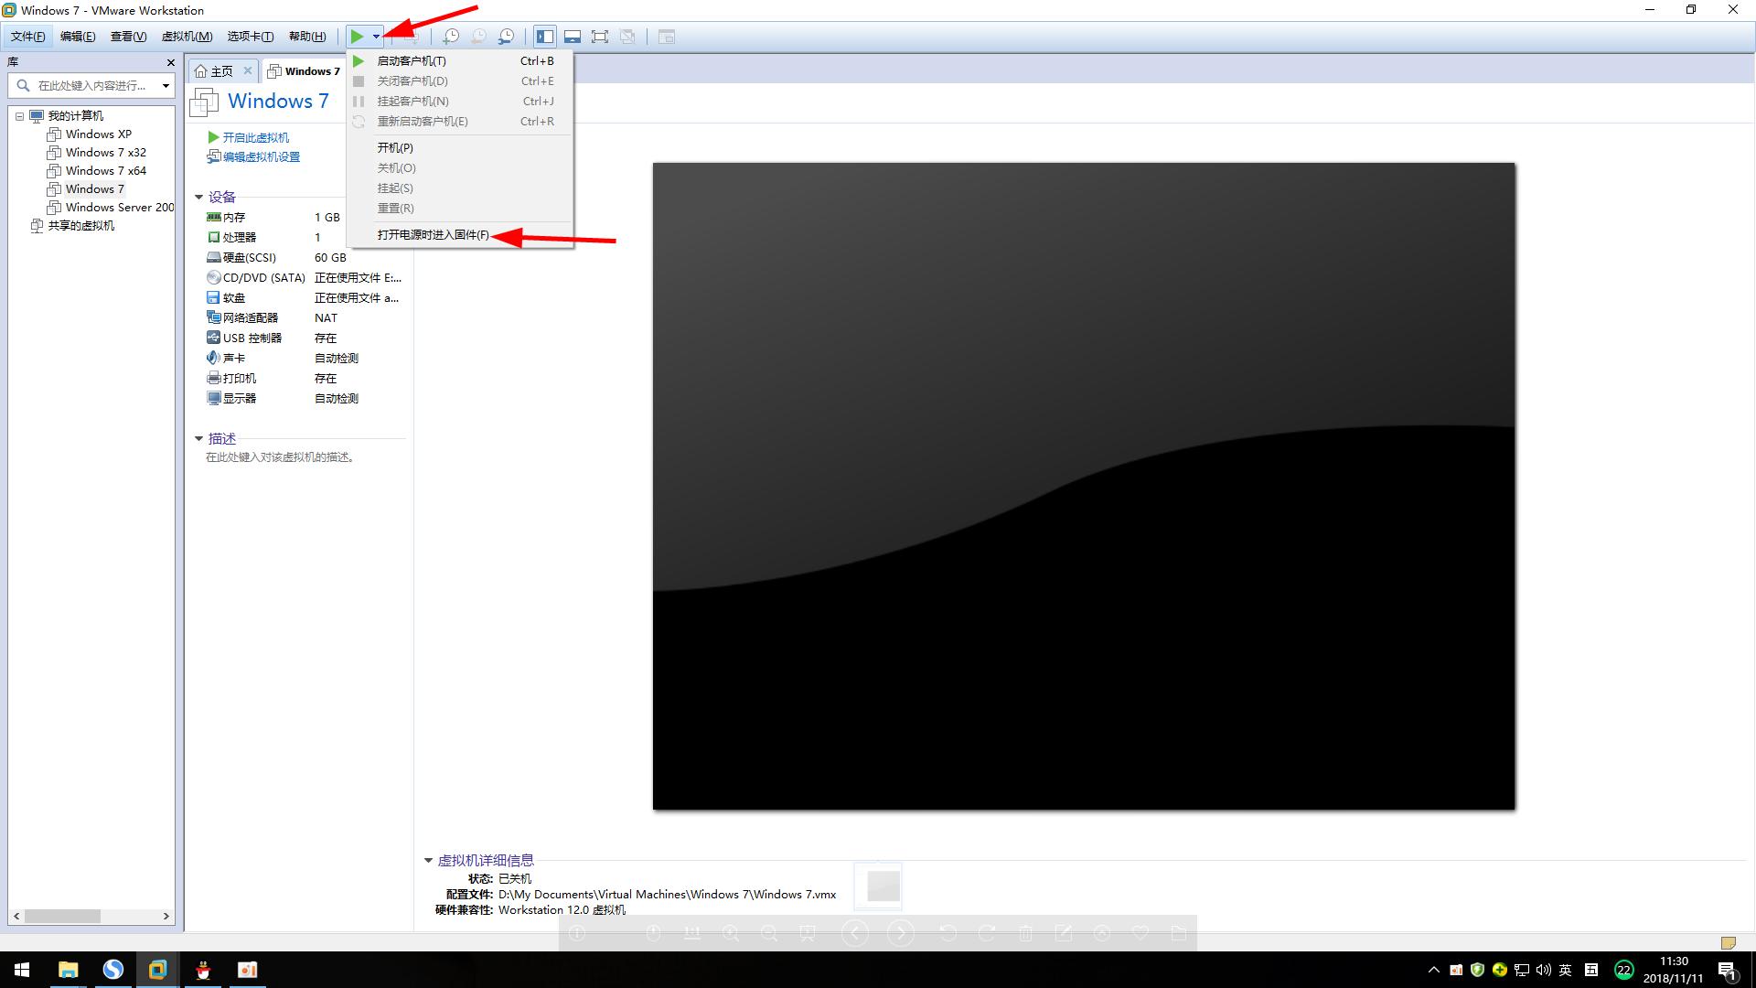The image size is (1756, 988).
Task: Click the take snapshot clock icon
Action: coord(451,37)
